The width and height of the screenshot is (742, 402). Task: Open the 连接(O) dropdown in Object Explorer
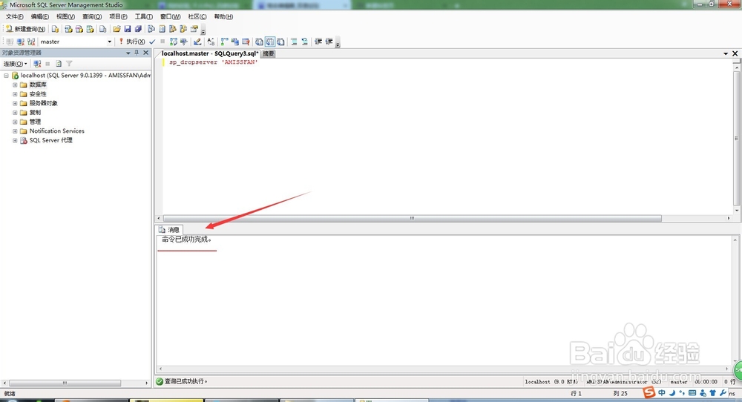click(x=15, y=63)
